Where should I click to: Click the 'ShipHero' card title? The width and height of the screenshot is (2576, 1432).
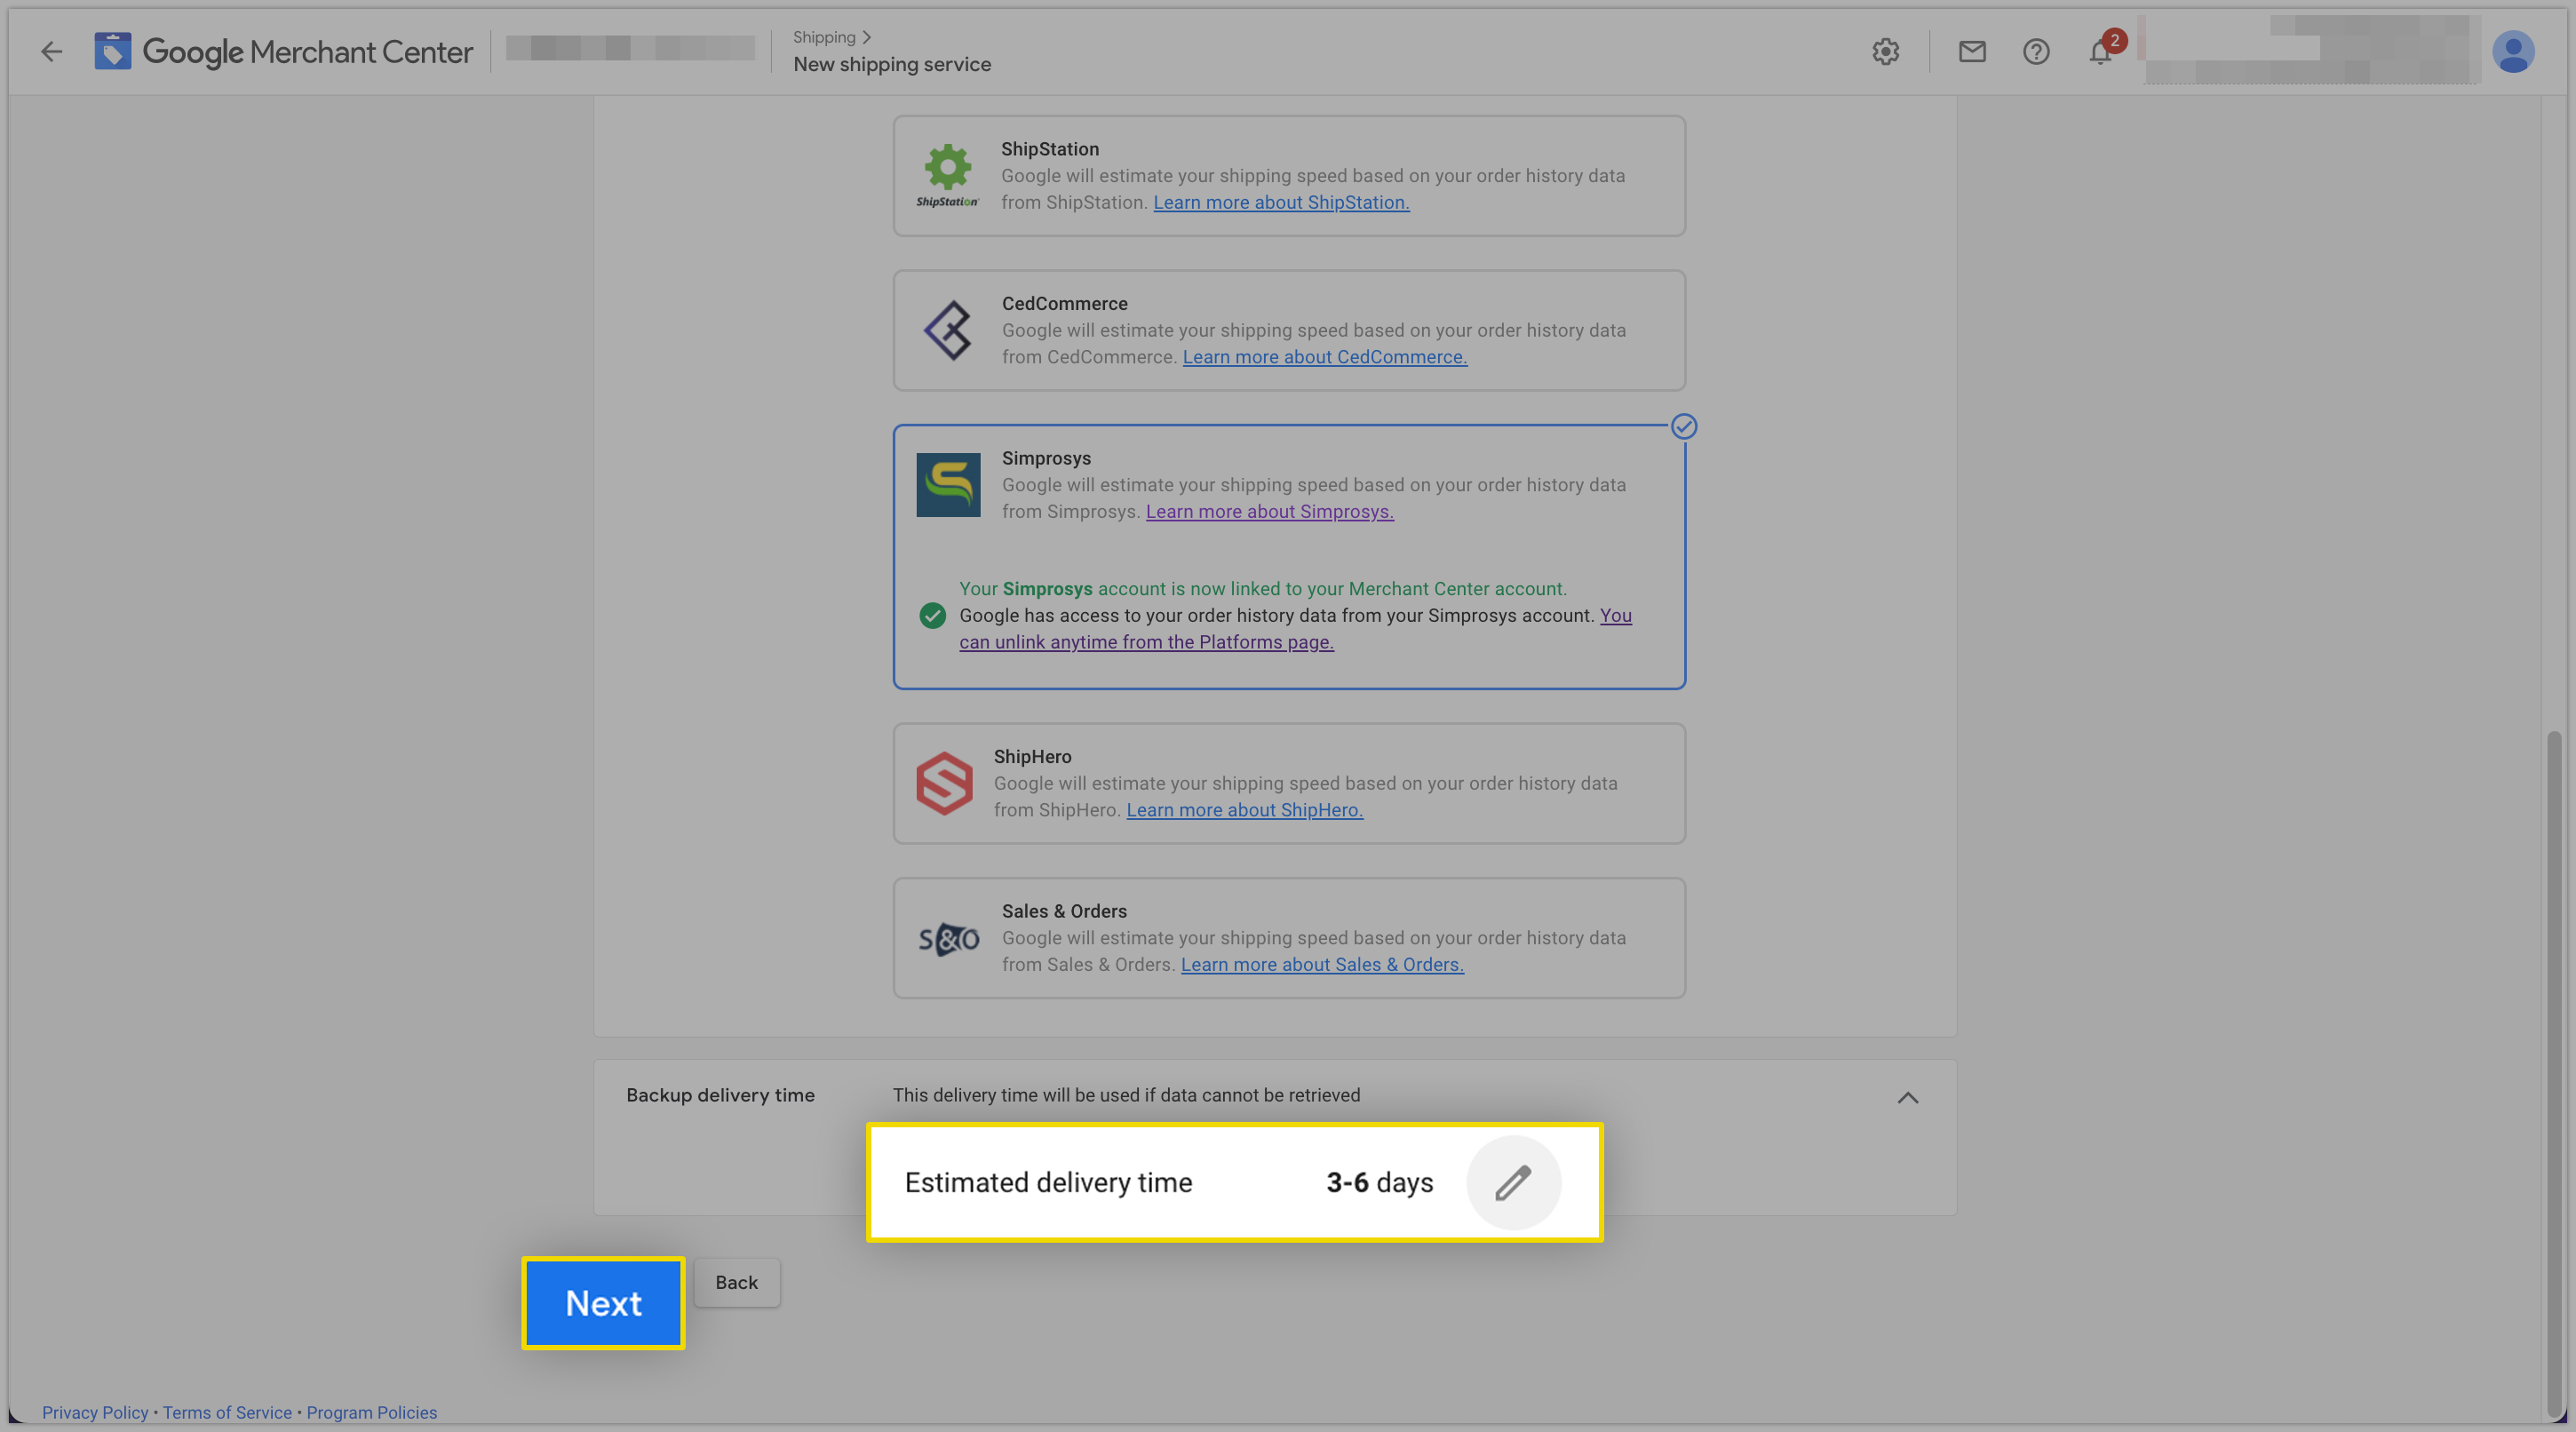1032,756
